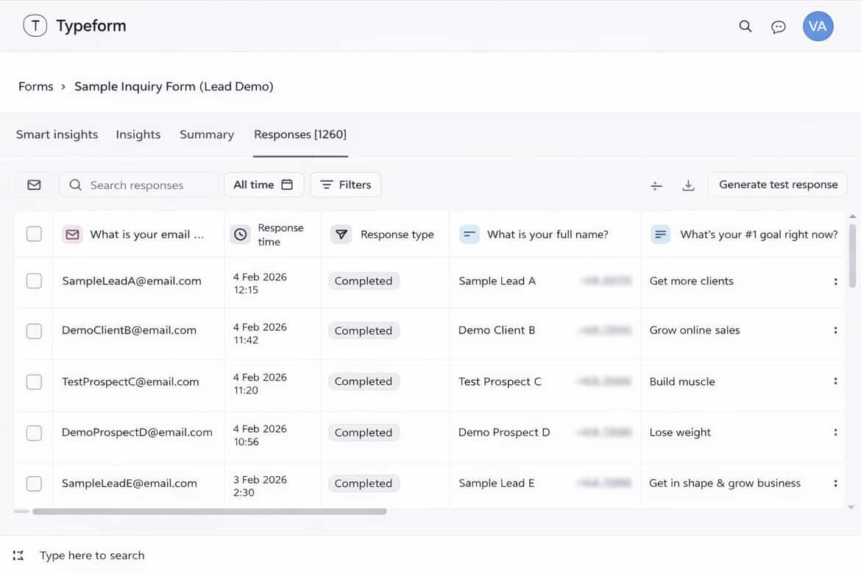The width and height of the screenshot is (861, 574).
Task: Click the search icon in taskbar
Action: pos(18,556)
